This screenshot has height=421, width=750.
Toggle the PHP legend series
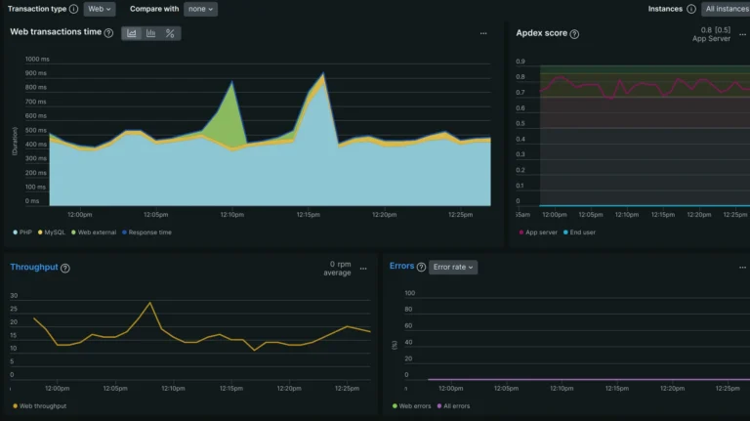click(x=22, y=232)
